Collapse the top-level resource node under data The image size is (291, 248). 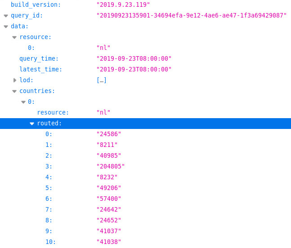click(x=14, y=37)
